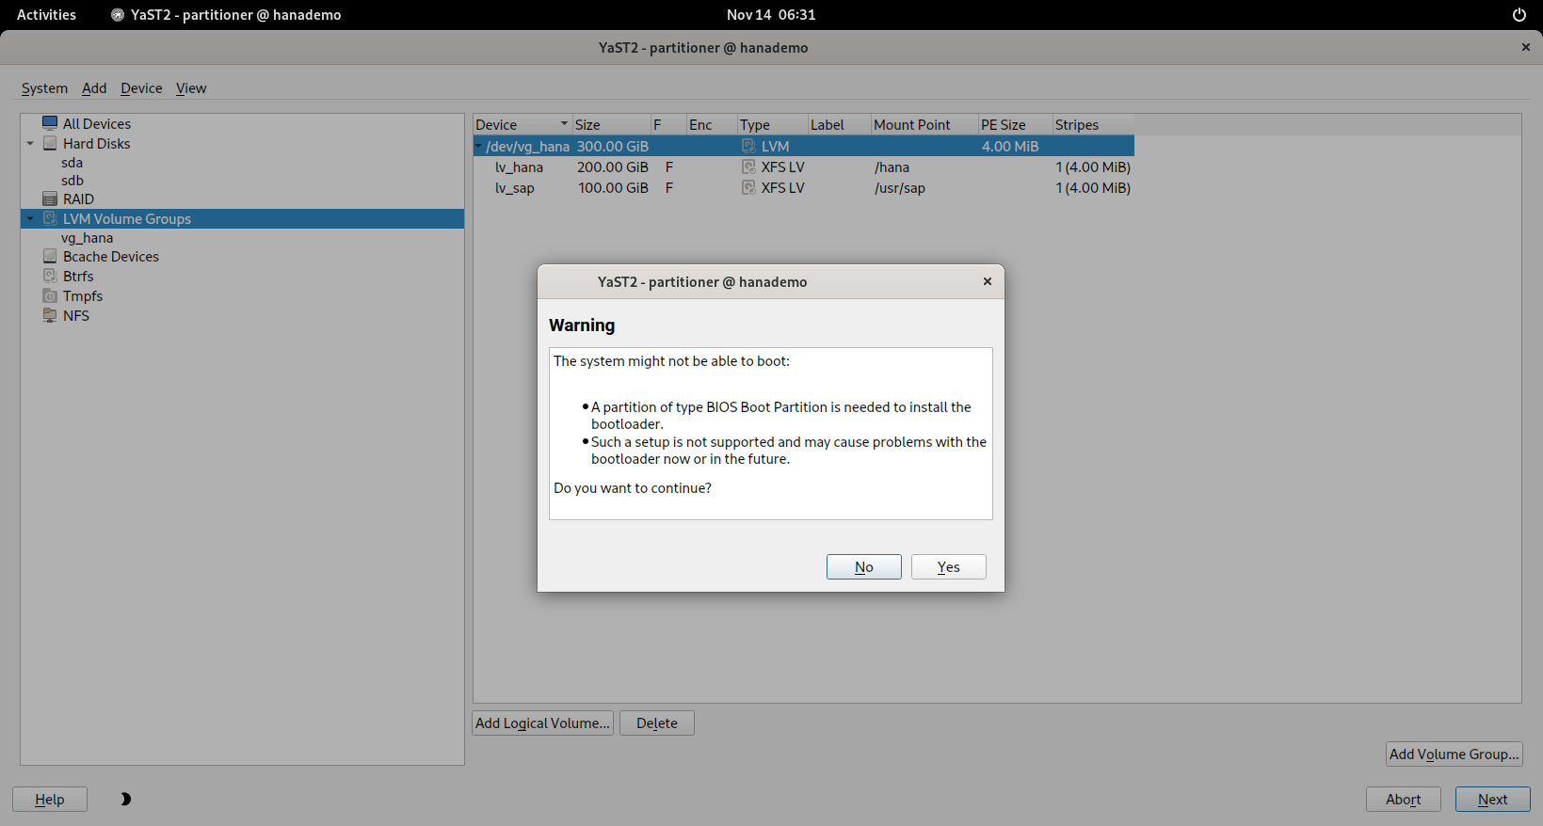Click the Add Logical Volume button

click(x=542, y=723)
